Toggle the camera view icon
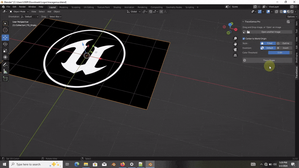 point(235,50)
